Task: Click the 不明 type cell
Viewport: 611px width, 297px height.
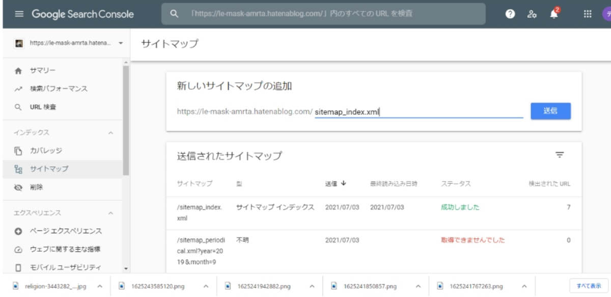Action: (242, 240)
